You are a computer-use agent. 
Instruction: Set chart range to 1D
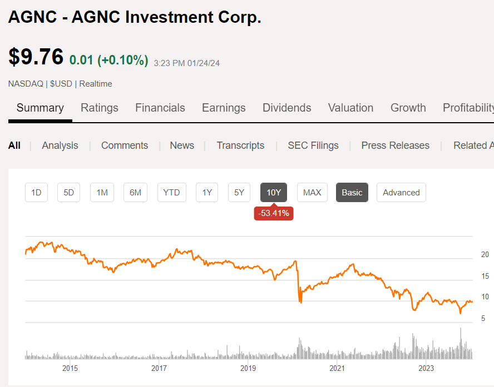pyautogui.click(x=36, y=193)
